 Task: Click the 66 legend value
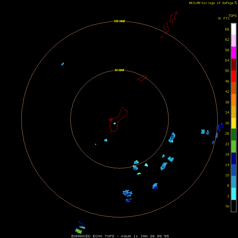coord(227,29)
